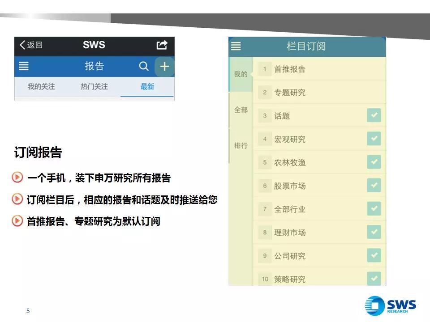Open the hamburger menu in 栏目订阅 header
This screenshot has width=430, height=322.
pos(236,46)
